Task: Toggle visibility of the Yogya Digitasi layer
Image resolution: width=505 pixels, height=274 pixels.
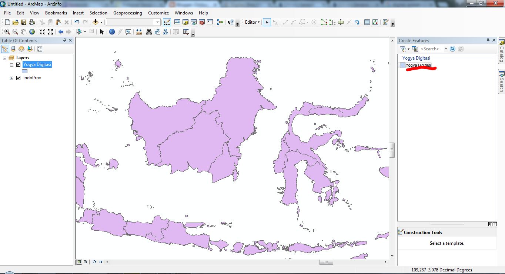Action: pos(18,64)
